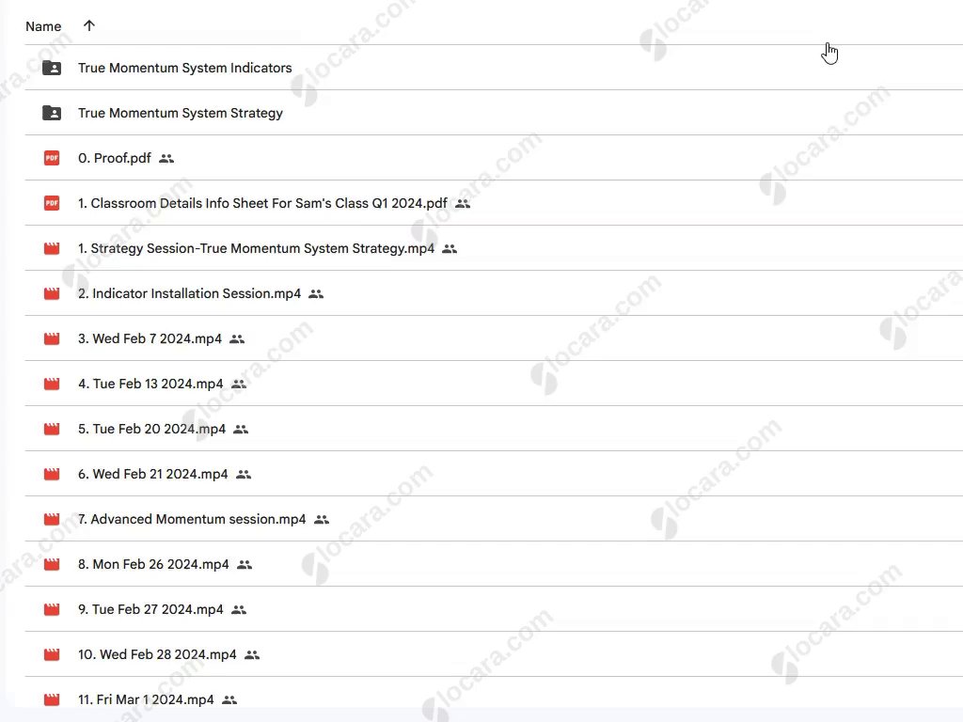The height and width of the screenshot is (722, 963).
Task: Open the True Momentum System Strategy folder name
Action: 181,113
